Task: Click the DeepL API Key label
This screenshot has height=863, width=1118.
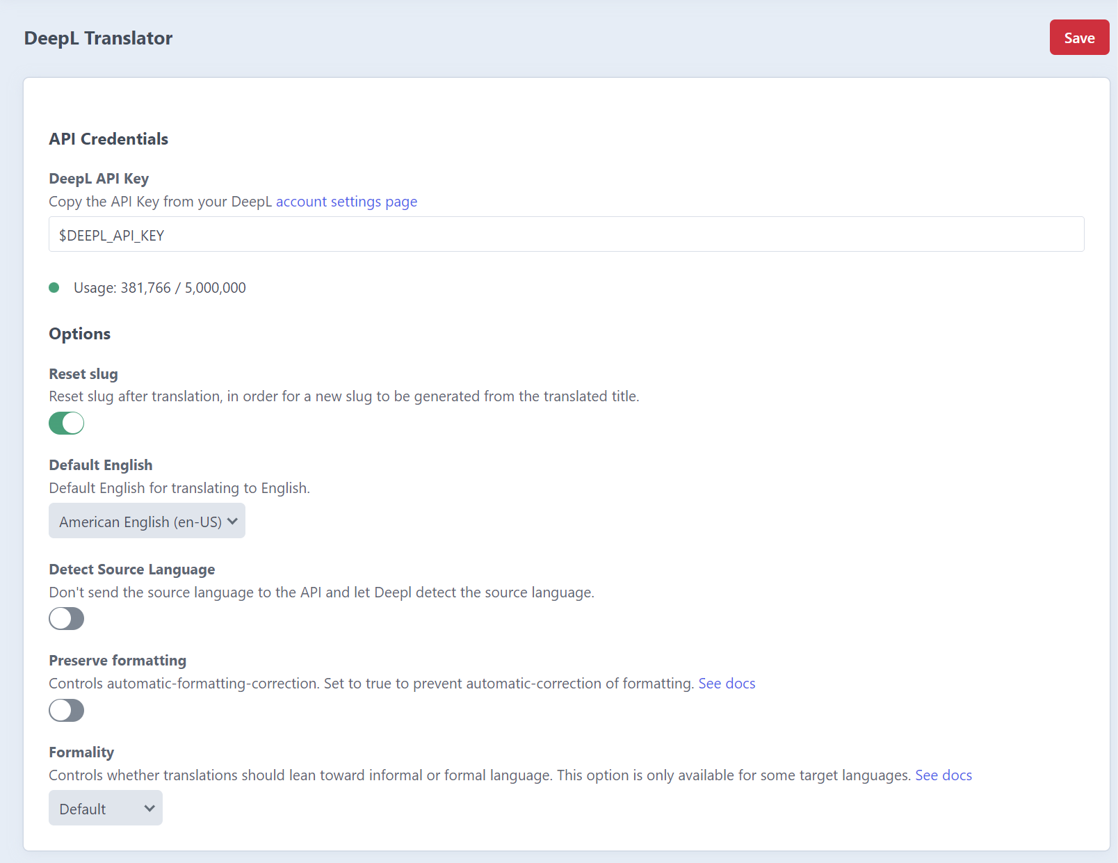Action: 99,179
